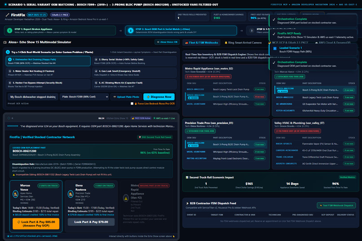Click the voice waveform indicator in Echo Show

click(x=13, y=126)
